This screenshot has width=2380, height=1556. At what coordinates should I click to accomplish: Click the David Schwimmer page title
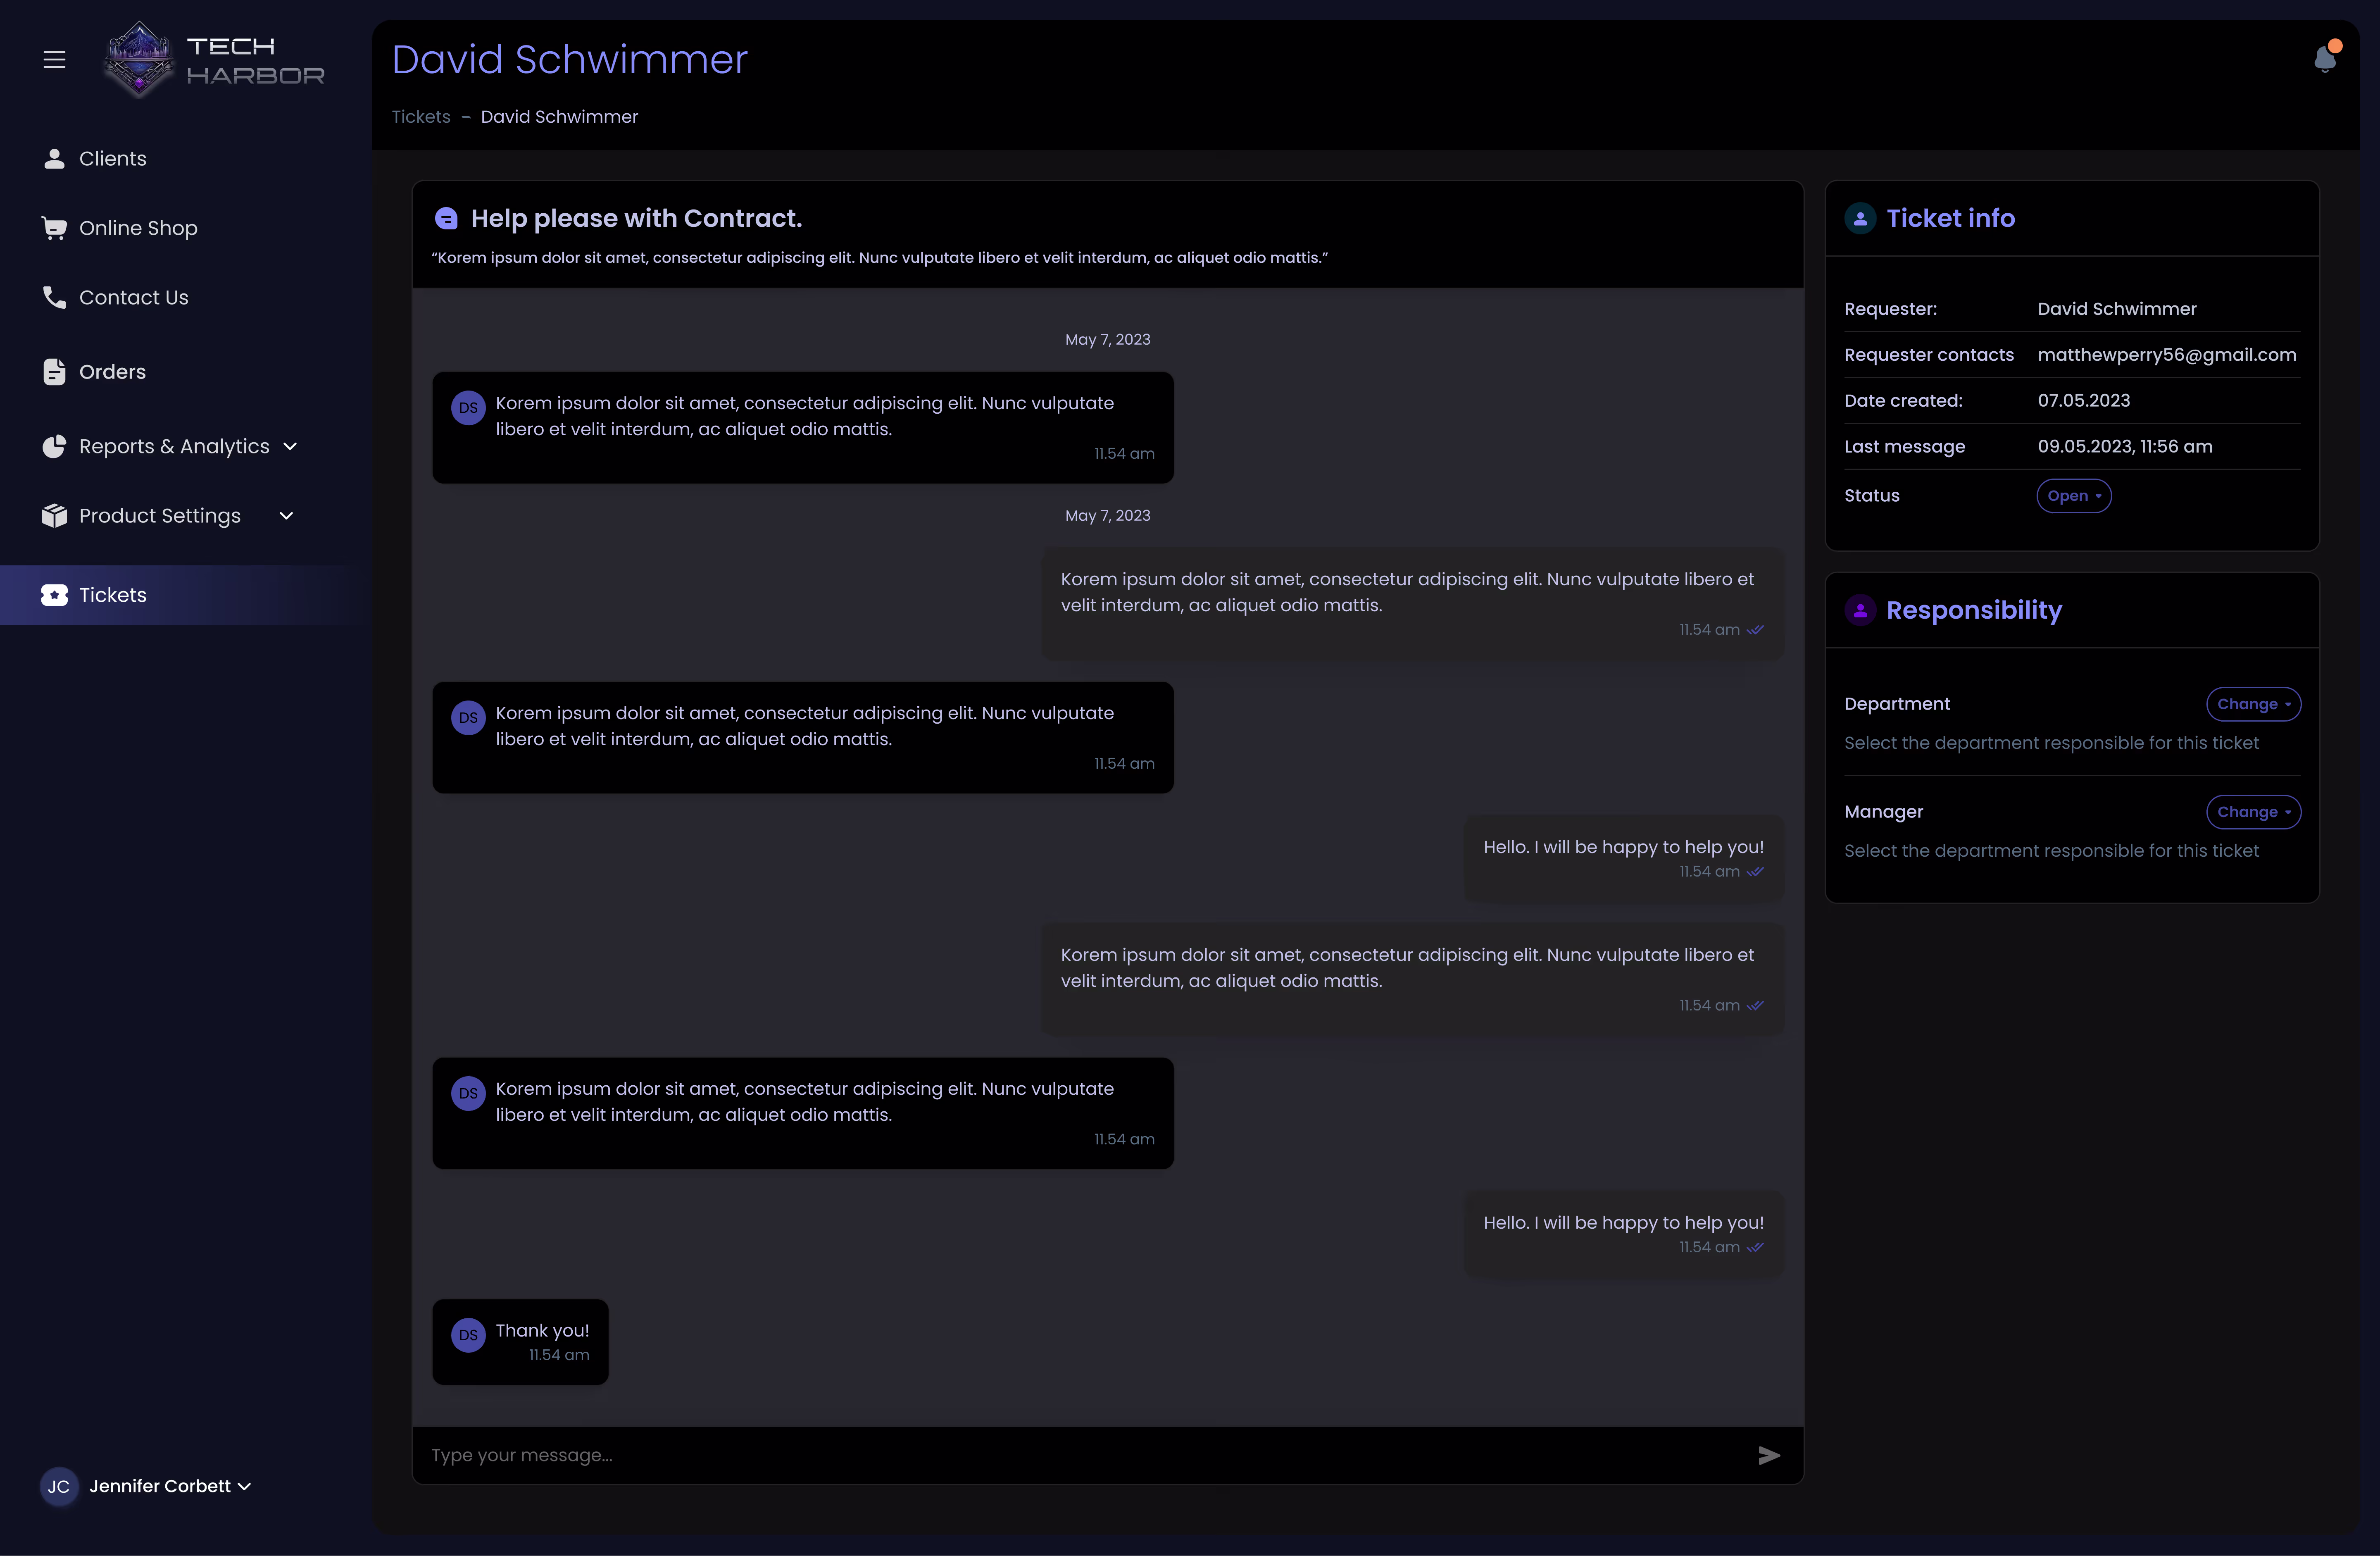[x=569, y=60]
